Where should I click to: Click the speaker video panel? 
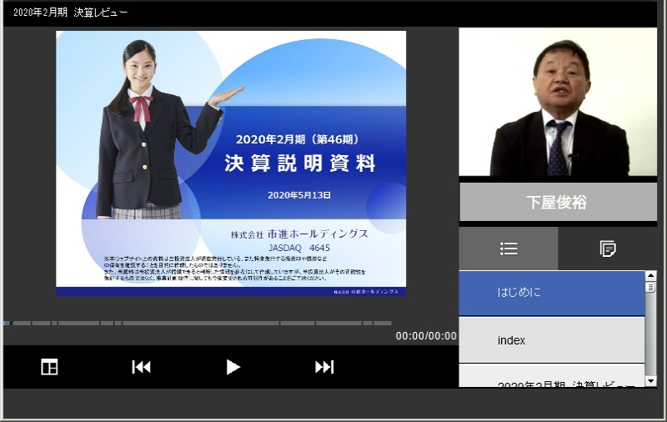(558, 102)
